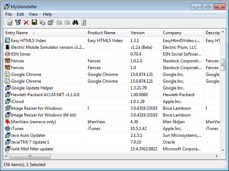Click the partially visible Description column header
Image resolution: width=229 pixels, height=171 pixels.
pyautogui.click(x=212, y=33)
